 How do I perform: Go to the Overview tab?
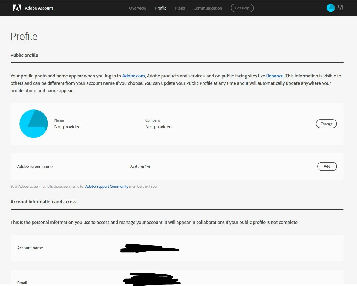pyautogui.click(x=138, y=8)
